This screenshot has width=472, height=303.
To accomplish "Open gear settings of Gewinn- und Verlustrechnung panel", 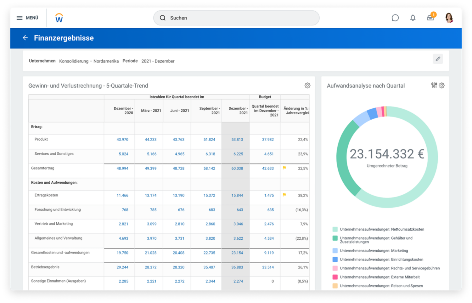I will pos(307,85).
